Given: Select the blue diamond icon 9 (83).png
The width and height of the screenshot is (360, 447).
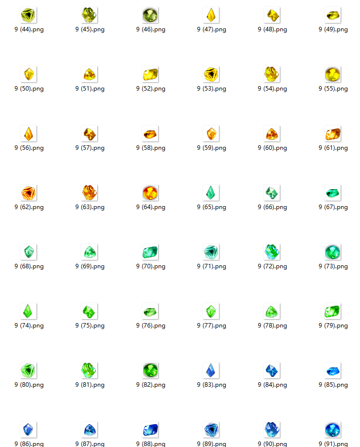Looking at the screenshot, I should pyautogui.click(x=211, y=371).
